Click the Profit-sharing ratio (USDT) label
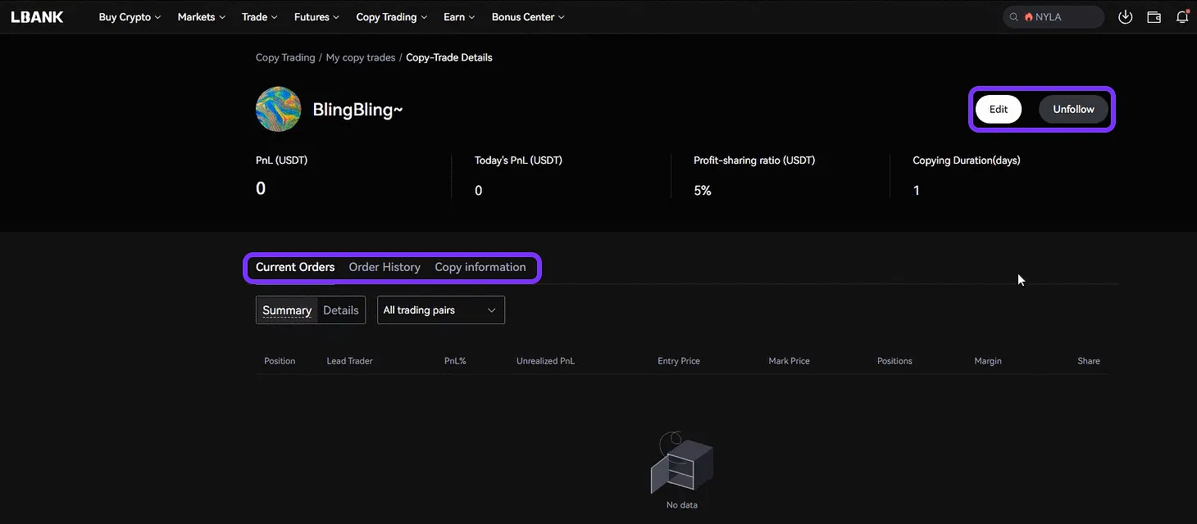This screenshot has width=1197, height=524. click(x=754, y=160)
